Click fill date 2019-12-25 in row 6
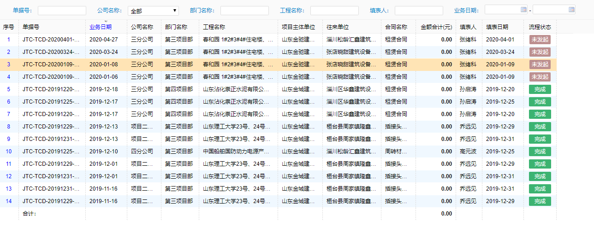This screenshot has height=245, width=594. (x=500, y=102)
